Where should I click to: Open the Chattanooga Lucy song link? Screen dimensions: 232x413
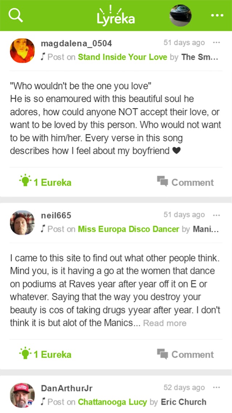point(112,402)
